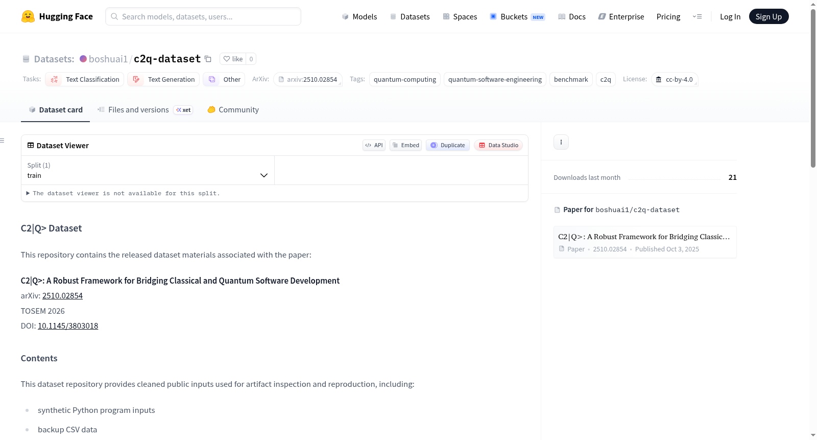
Task: Open the DOI 10.1145/3803018 link
Action: coord(68,326)
